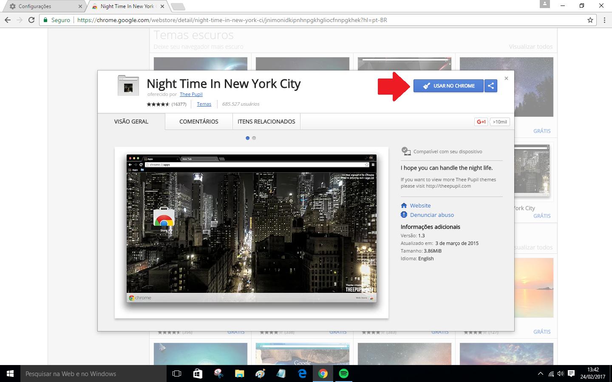Screen dimensions: 612x382
Task: Reload the page
Action: click(31, 20)
